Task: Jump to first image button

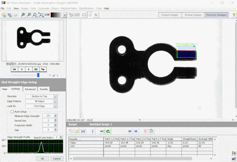Action: click(x=14, y=69)
